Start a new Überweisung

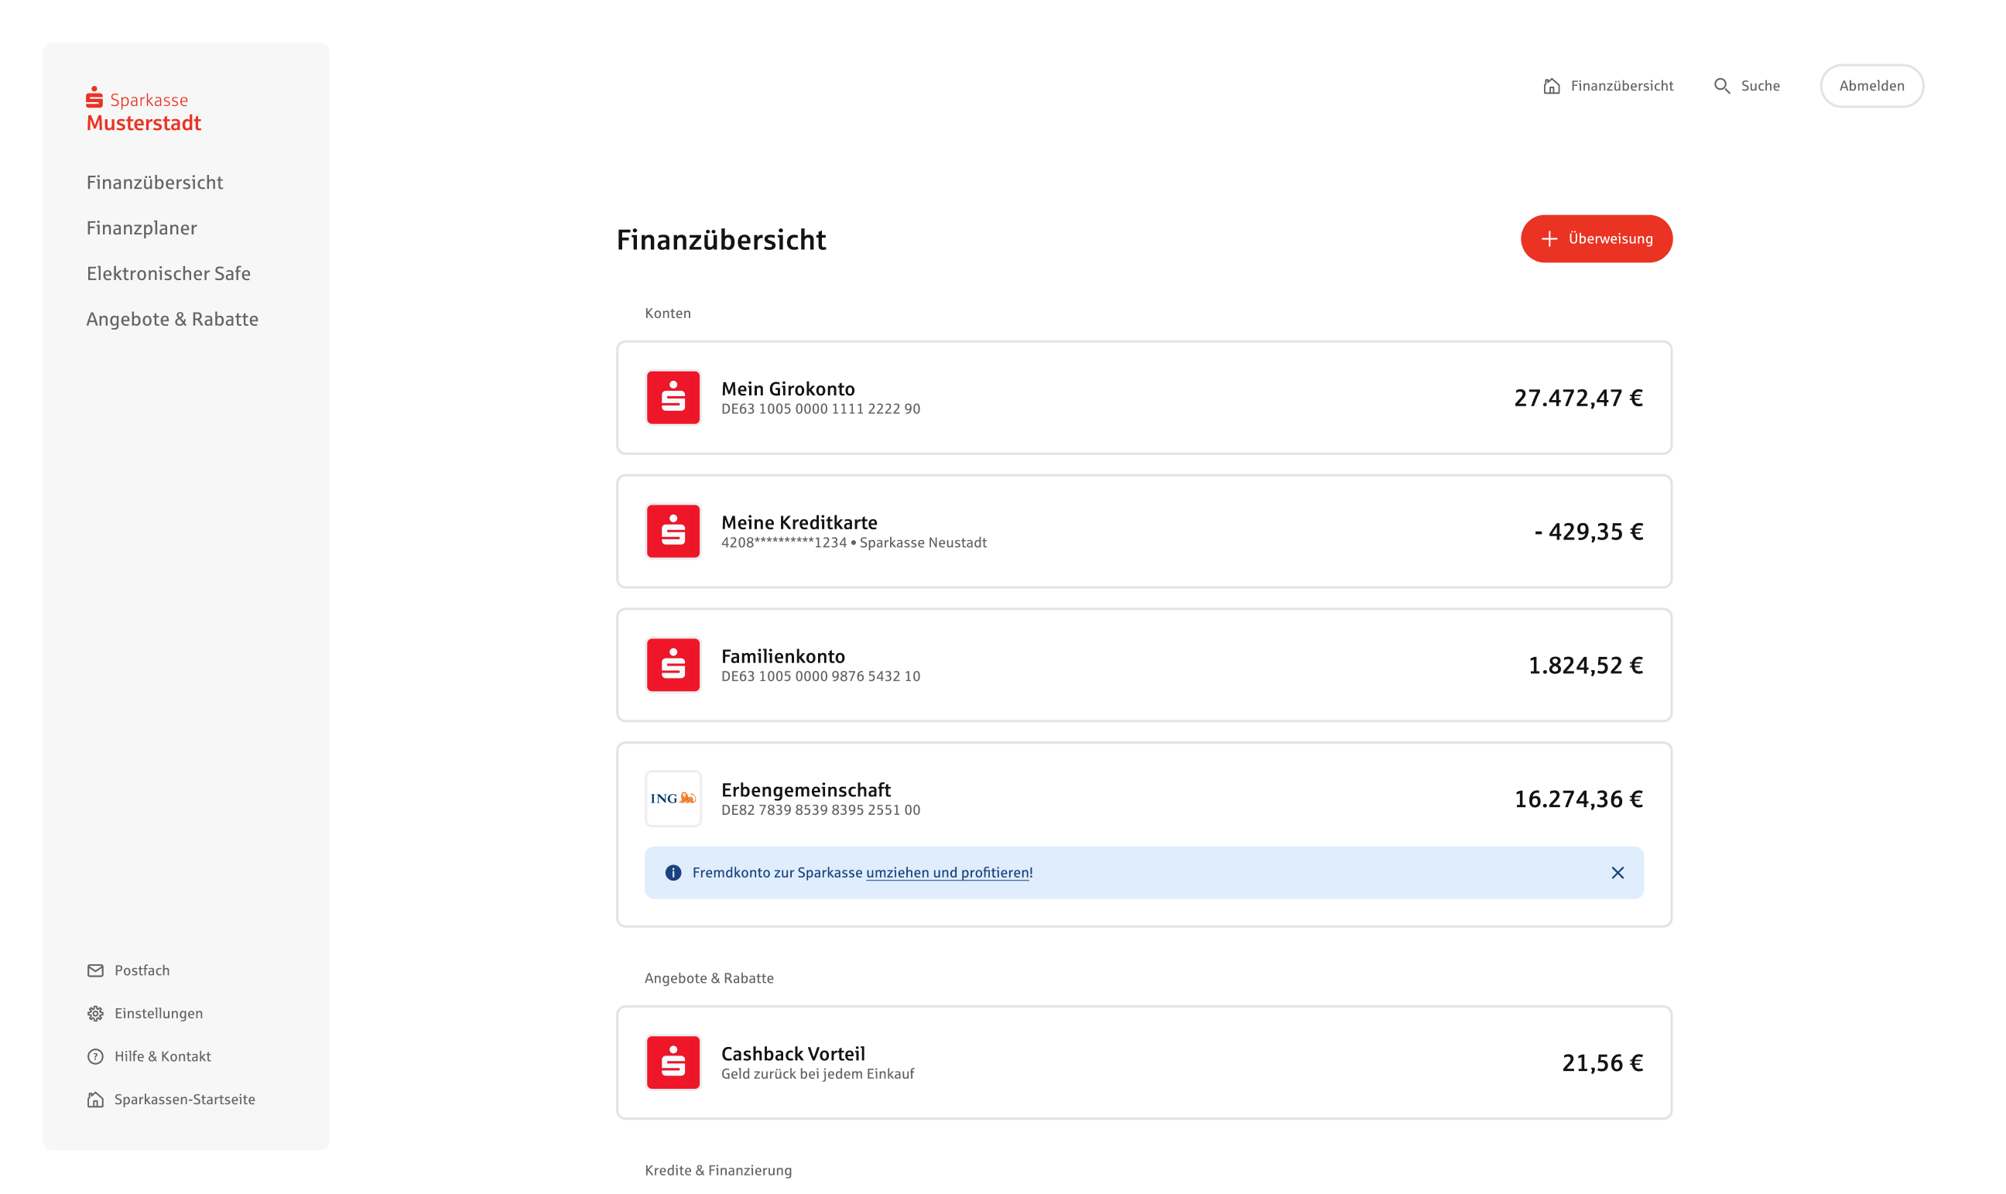1596,239
